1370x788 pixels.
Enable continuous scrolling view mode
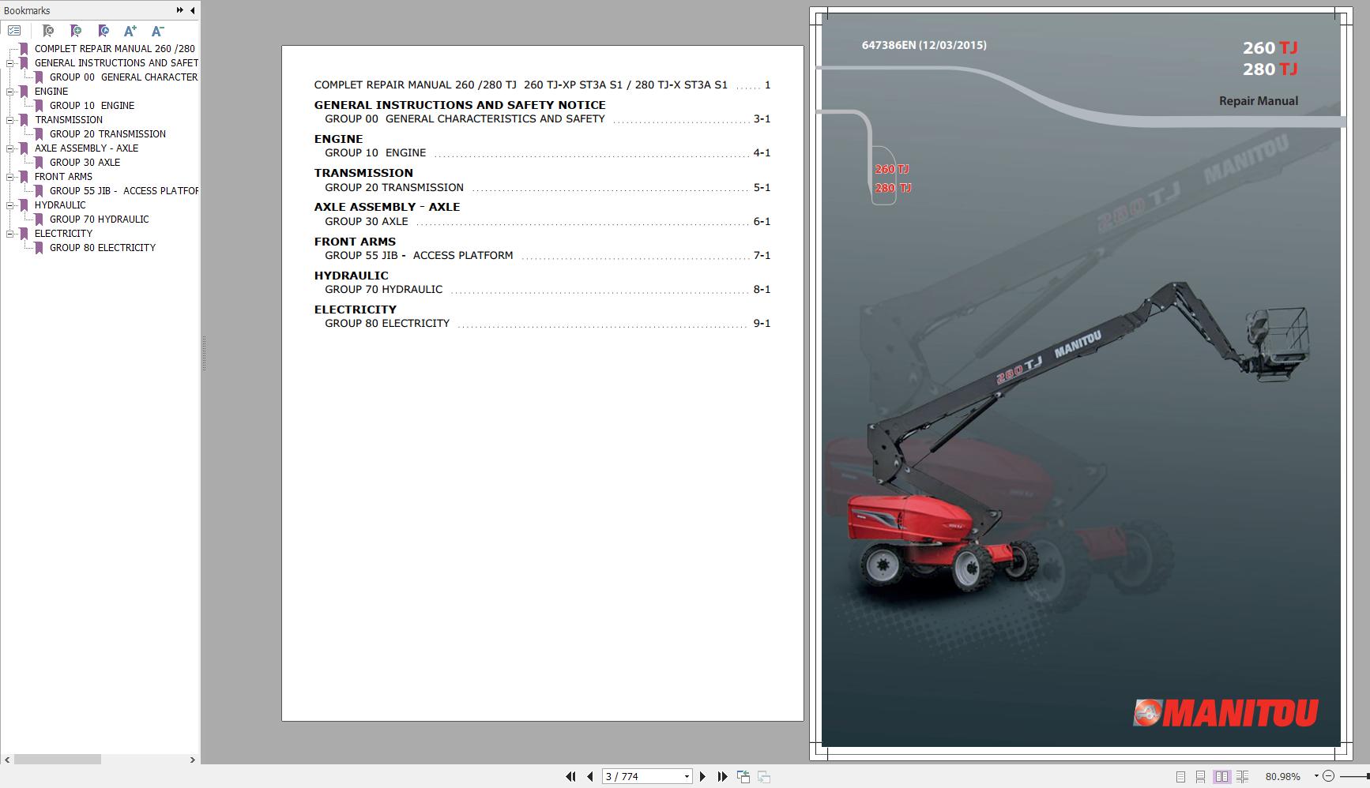(x=1201, y=776)
